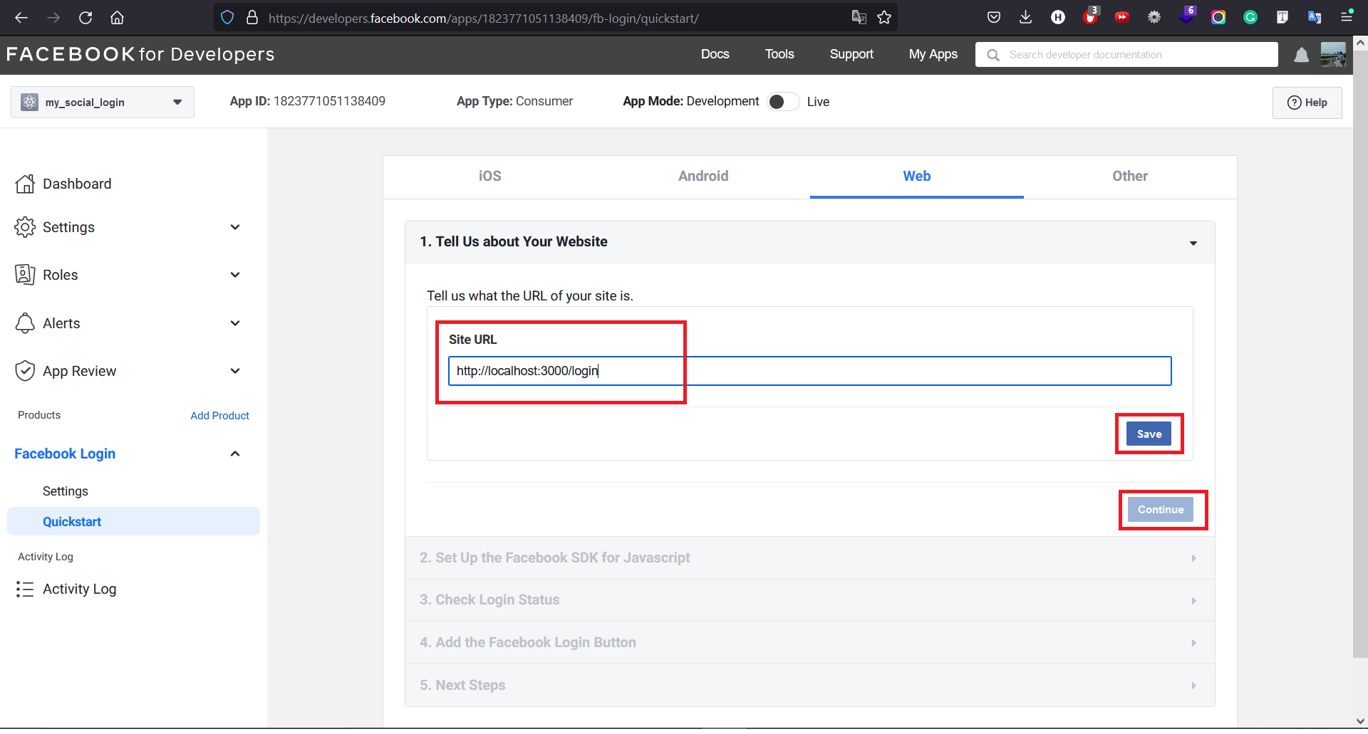
Task: Open the Activity Log page
Action: [x=80, y=589]
